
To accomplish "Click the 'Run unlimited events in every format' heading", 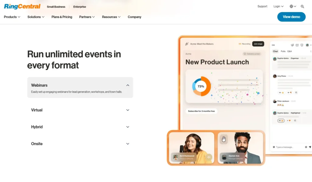I will [x=74, y=59].
